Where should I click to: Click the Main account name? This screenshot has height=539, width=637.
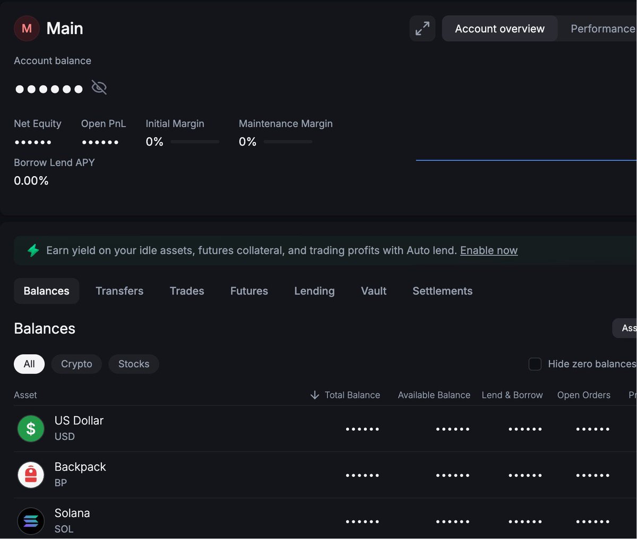point(65,28)
